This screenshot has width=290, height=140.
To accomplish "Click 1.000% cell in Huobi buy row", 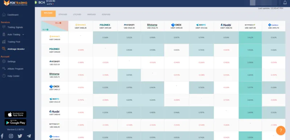I will 129,113.
